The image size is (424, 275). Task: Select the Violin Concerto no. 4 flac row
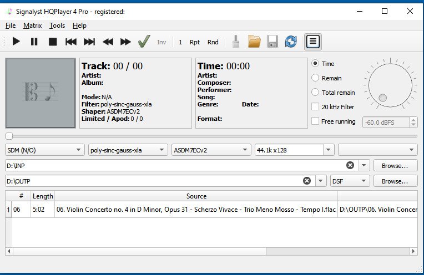pyautogui.click(x=196, y=210)
